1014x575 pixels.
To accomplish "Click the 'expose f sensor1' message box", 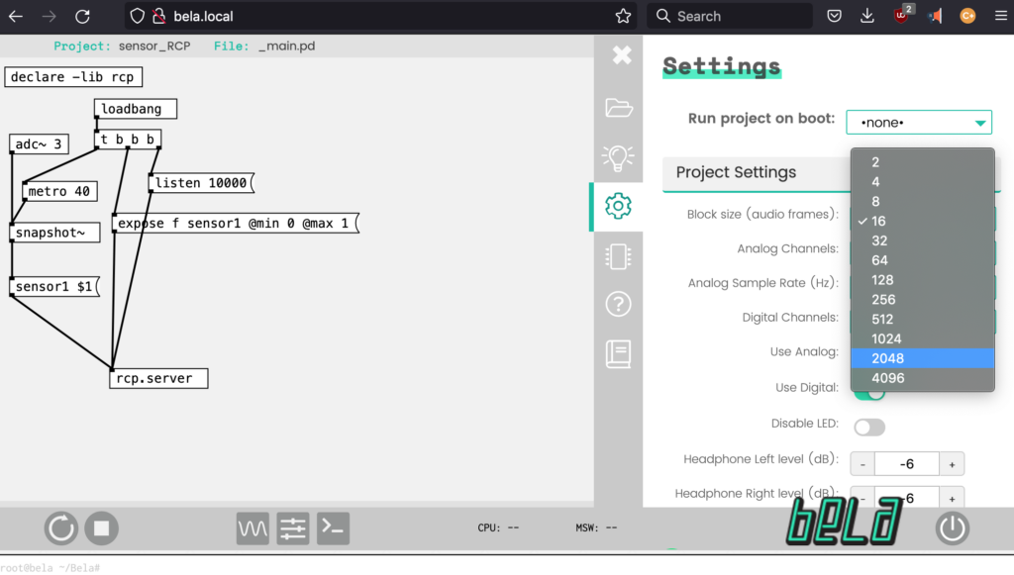I will coord(236,223).
